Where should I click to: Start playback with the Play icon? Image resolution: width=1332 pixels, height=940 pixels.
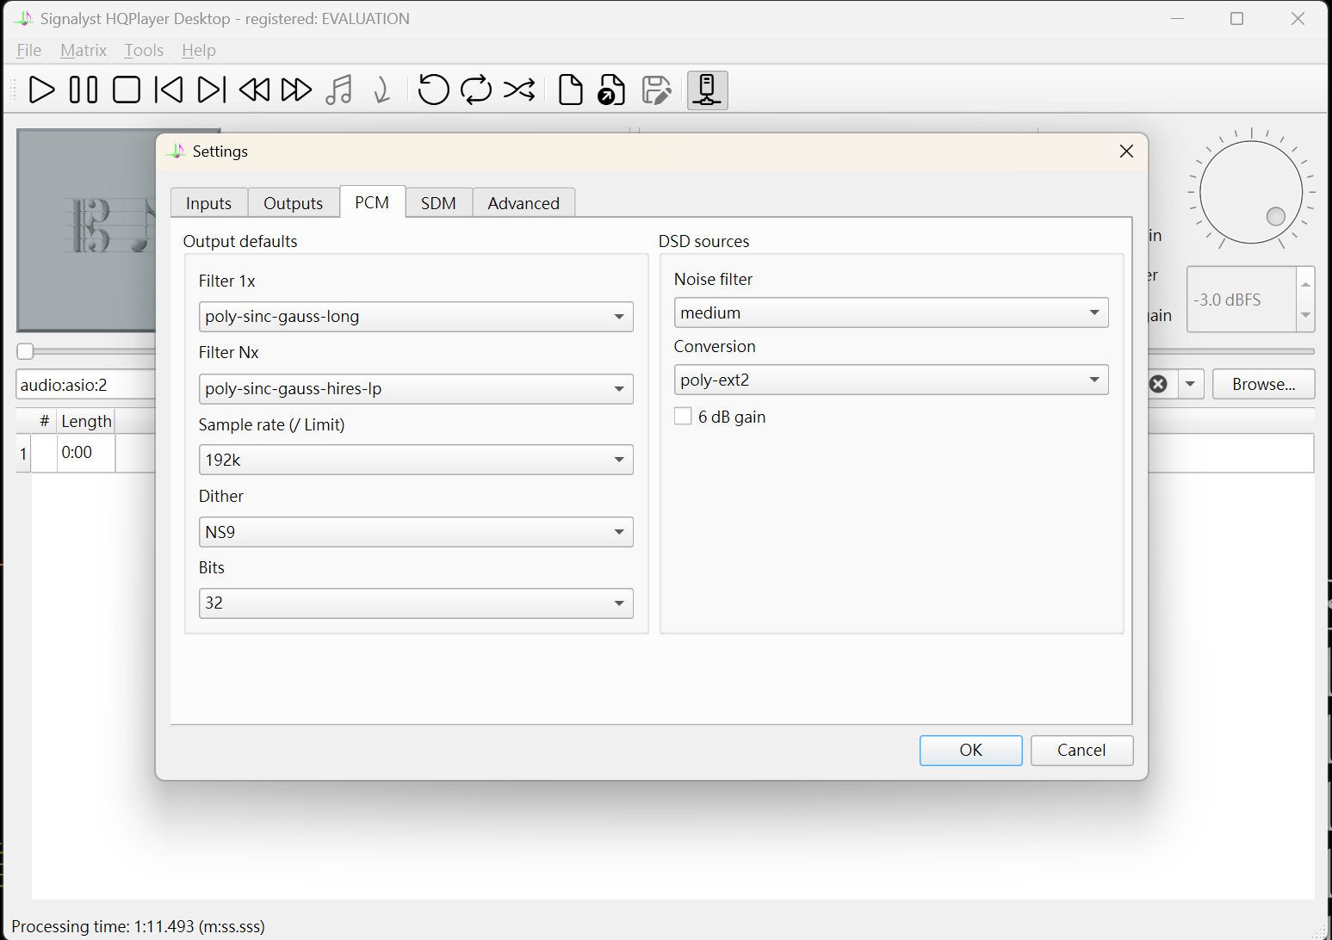[41, 90]
